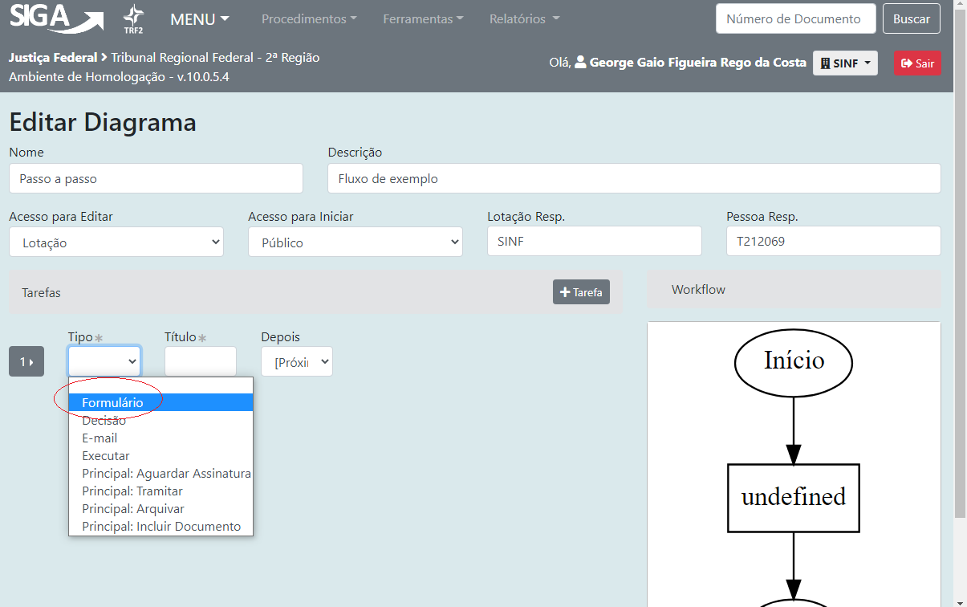The image size is (967, 607).
Task: Open the Depois dropdown
Action: point(296,362)
